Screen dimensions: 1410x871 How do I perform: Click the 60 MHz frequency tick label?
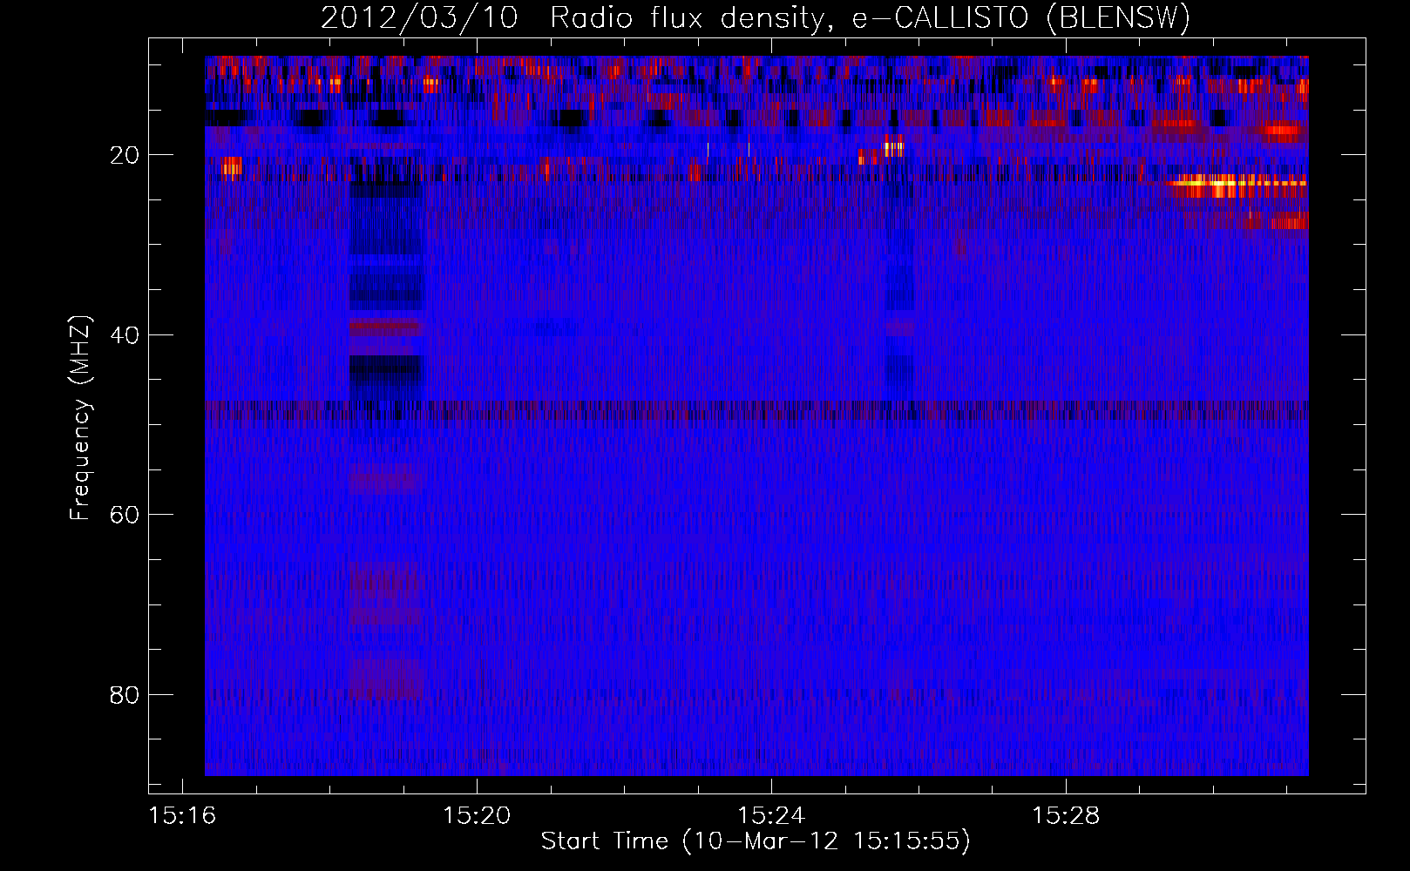(125, 515)
